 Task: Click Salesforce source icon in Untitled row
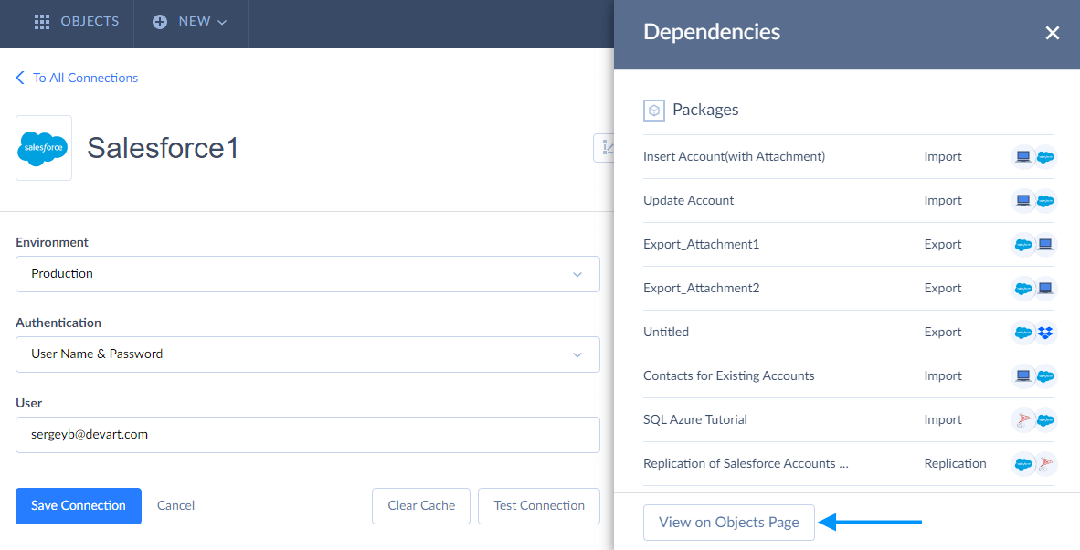click(1022, 333)
